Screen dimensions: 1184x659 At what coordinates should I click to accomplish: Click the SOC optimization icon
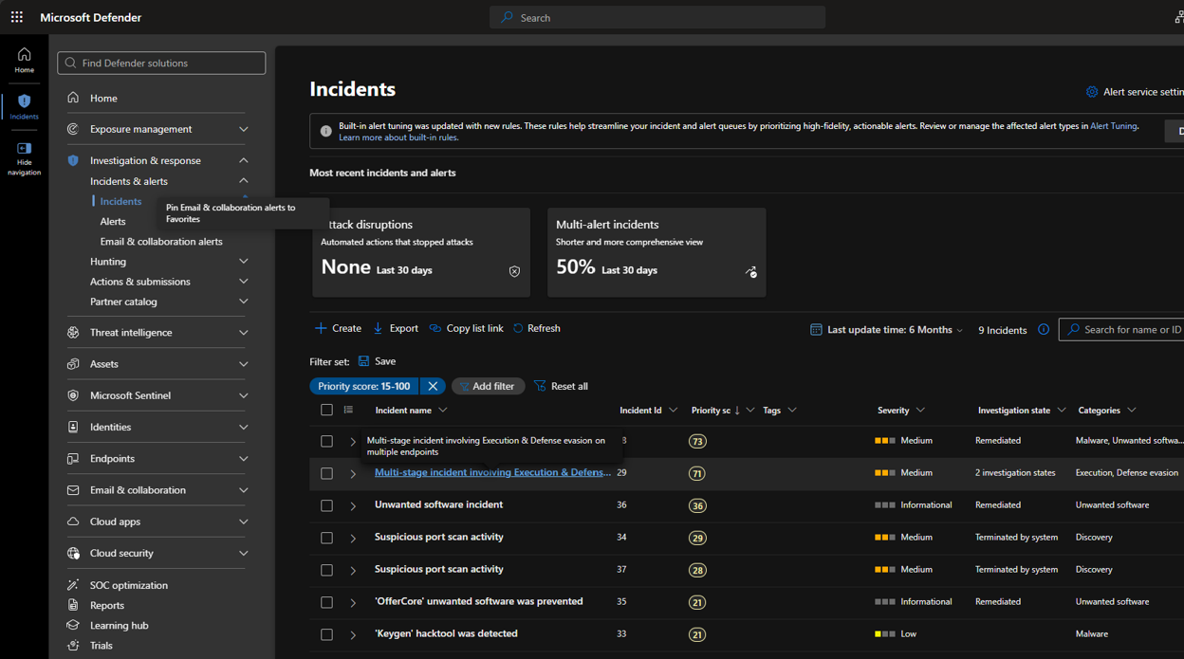tap(73, 585)
